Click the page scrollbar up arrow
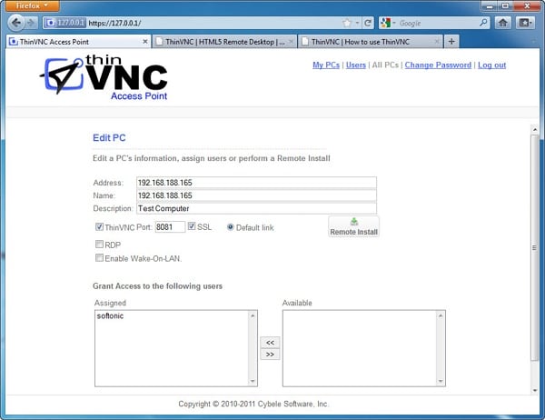This screenshot has height=420, width=545. click(x=535, y=129)
